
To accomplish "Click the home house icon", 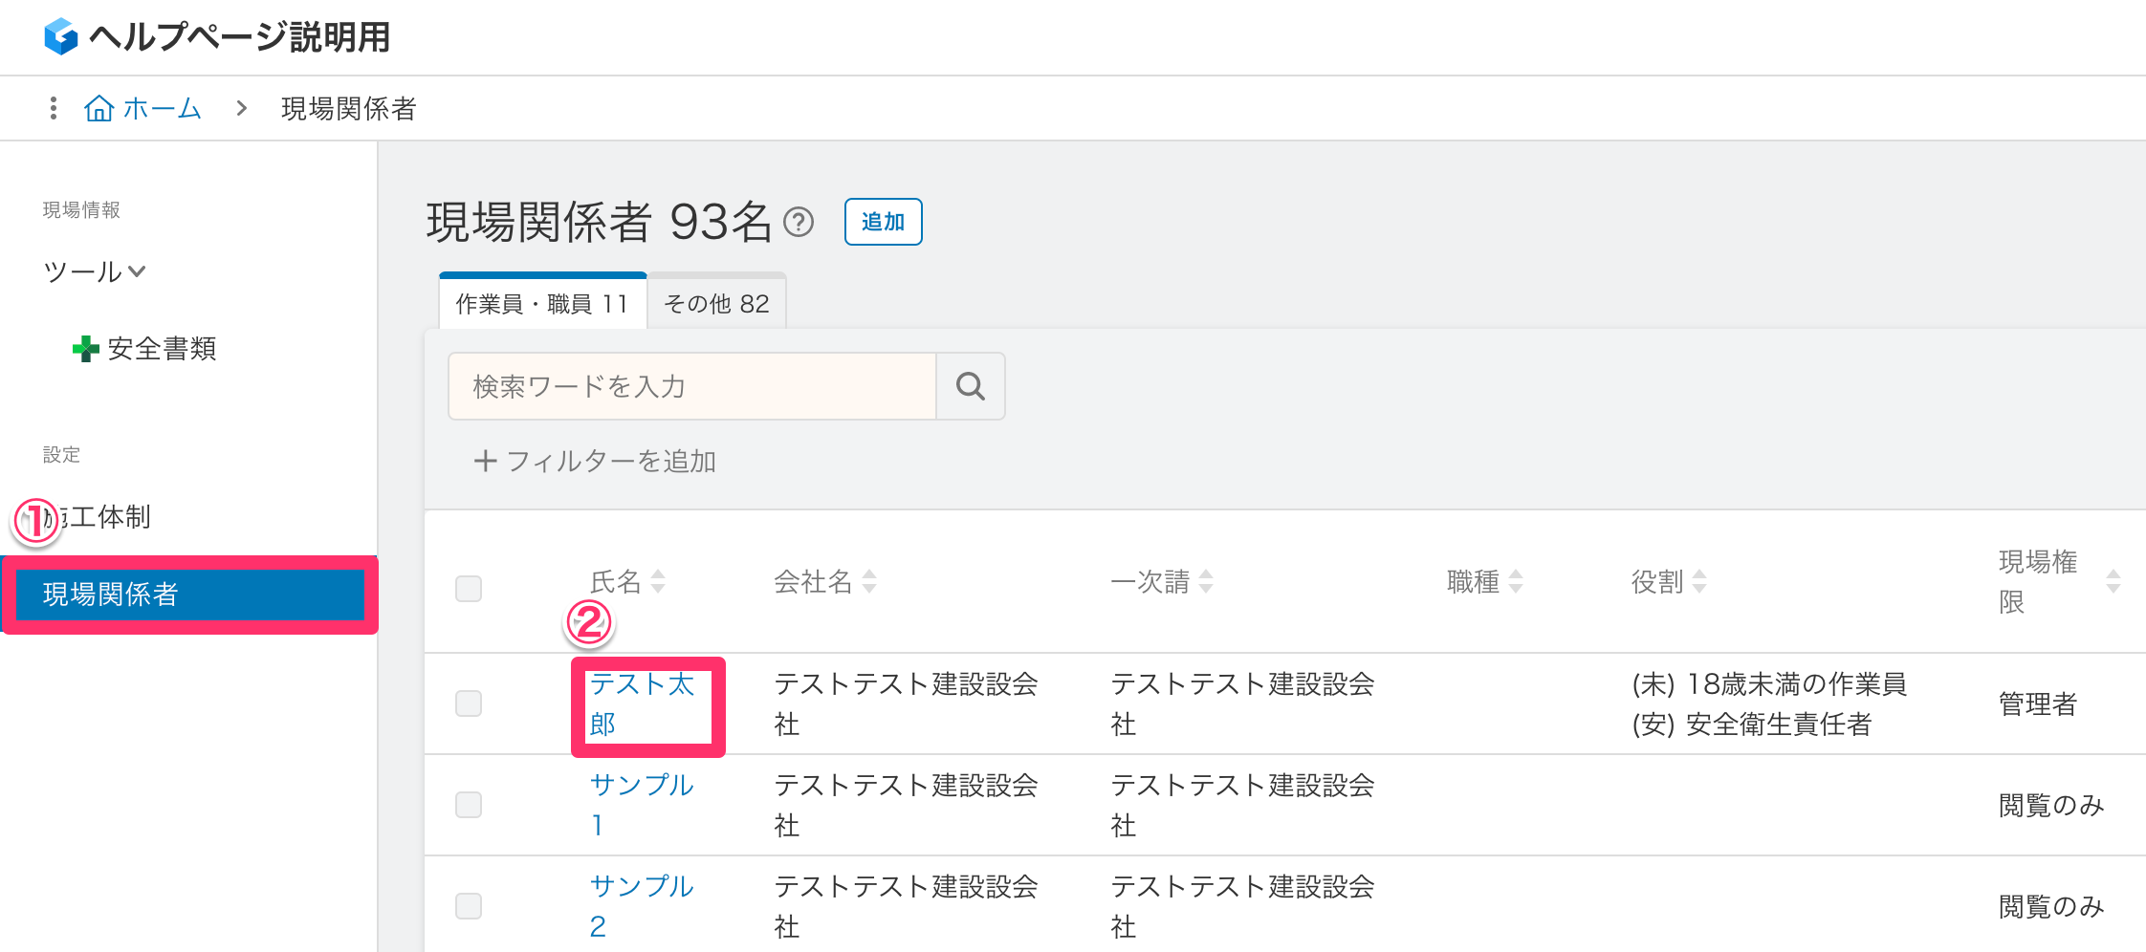I will [x=99, y=109].
